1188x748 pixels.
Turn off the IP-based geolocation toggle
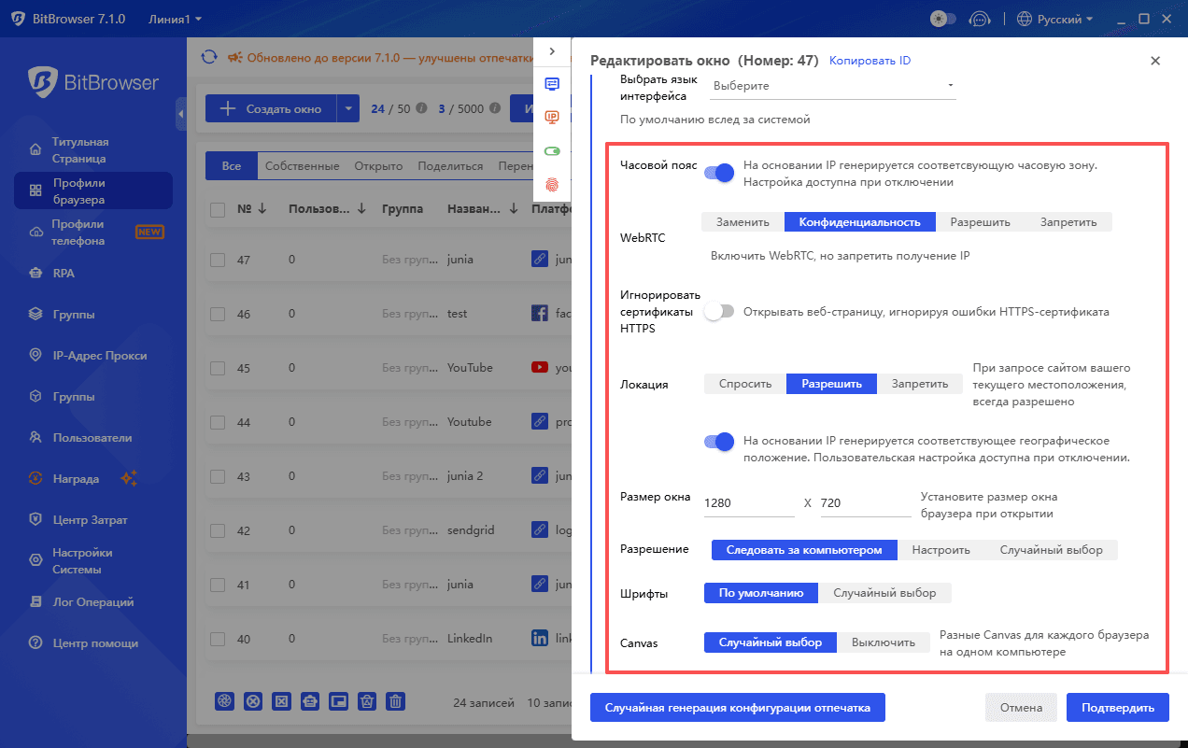tap(717, 441)
